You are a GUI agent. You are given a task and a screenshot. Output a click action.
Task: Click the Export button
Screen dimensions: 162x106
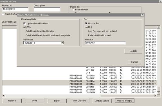(57, 101)
